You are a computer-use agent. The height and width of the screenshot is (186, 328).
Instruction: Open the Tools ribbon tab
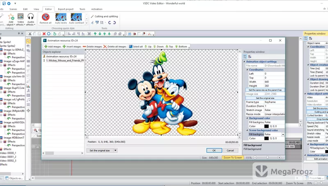pos(82,9)
